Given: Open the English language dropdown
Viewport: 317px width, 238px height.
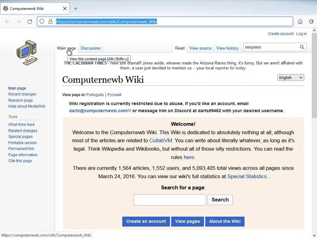Looking at the screenshot, I should click(290, 78).
